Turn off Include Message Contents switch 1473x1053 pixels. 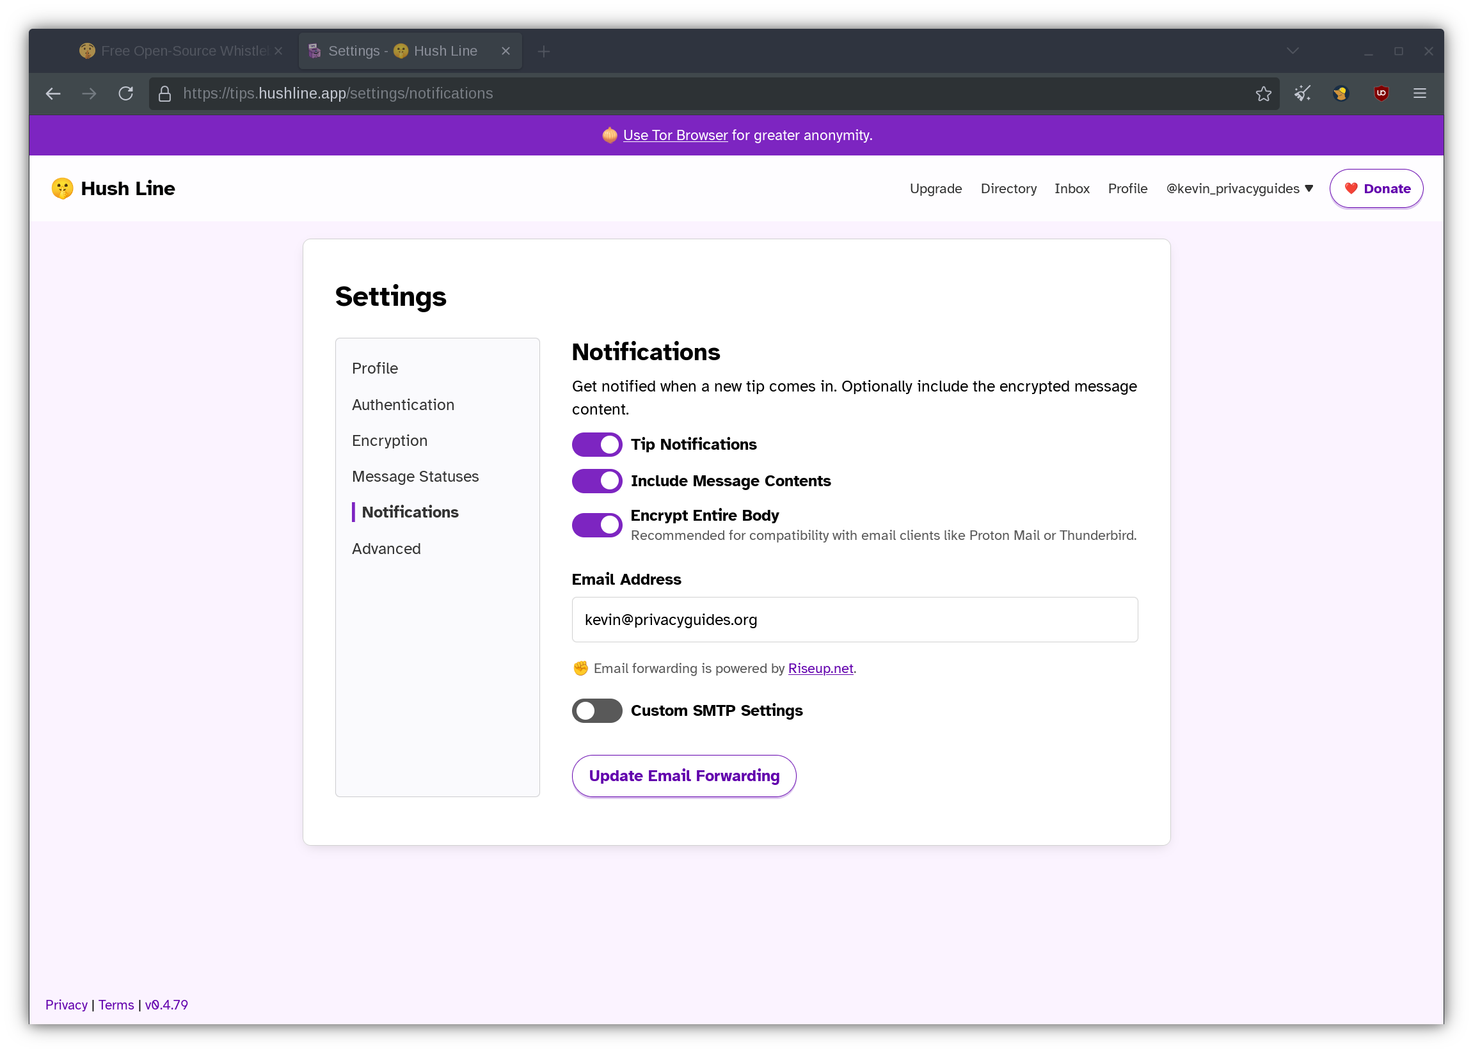pyautogui.click(x=597, y=481)
